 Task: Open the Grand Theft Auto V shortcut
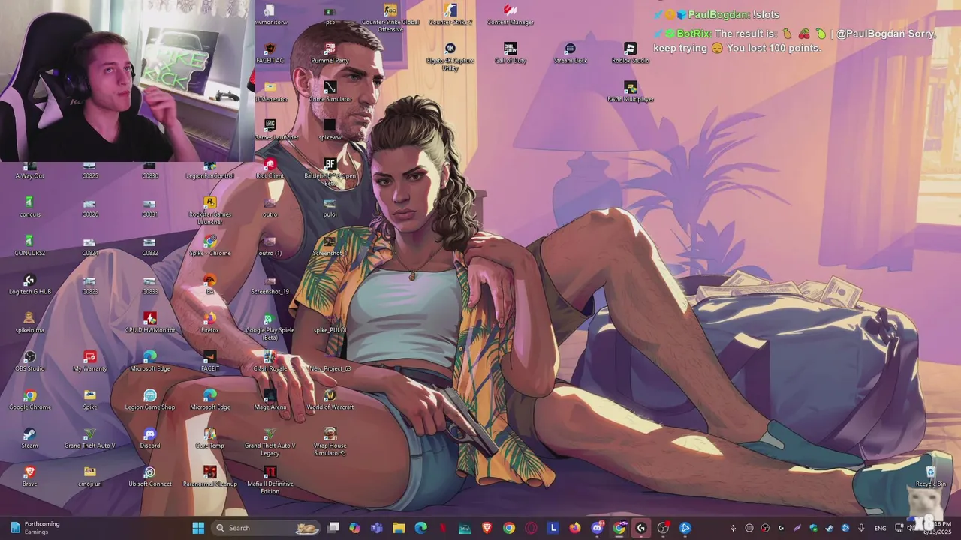[90, 438]
